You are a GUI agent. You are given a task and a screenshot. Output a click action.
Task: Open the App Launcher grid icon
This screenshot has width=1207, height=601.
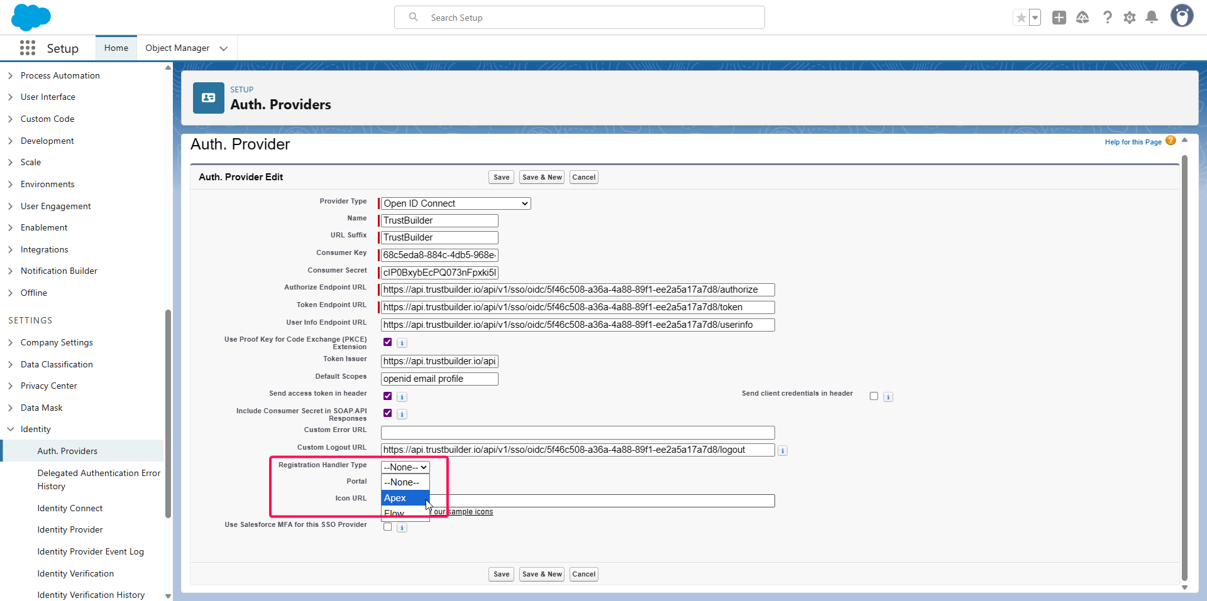[x=28, y=48]
